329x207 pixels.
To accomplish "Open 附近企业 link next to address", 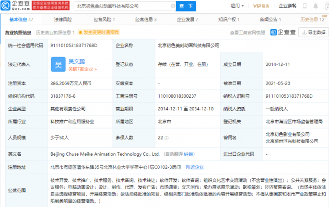I will pyautogui.click(x=195, y=167).
